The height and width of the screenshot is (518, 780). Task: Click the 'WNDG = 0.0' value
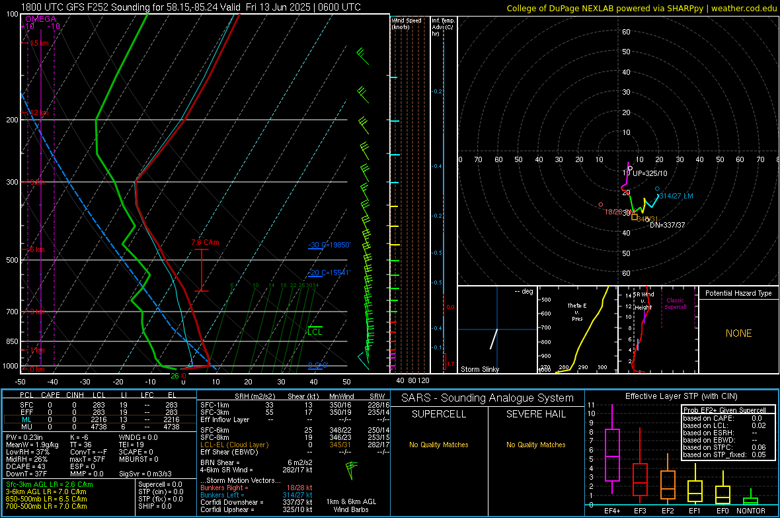(138, 437)
